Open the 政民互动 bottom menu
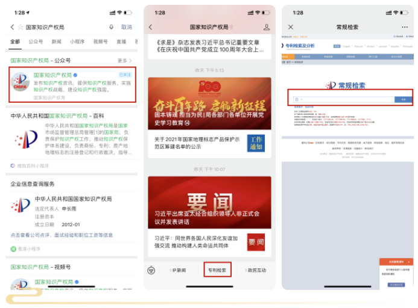The image size is (418, 308). click(x=256, y=270)
